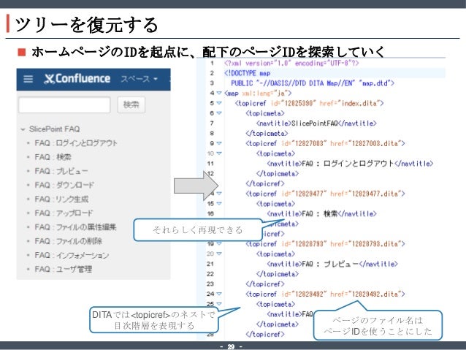The height and width of the screenshot is (350, 466).
Task: Open the スペース dropdown menu
Action: pos(140,79)
